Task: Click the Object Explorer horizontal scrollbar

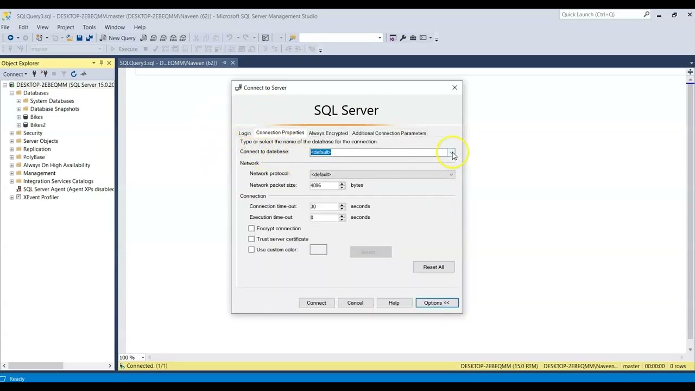Action: click(56, 366)
